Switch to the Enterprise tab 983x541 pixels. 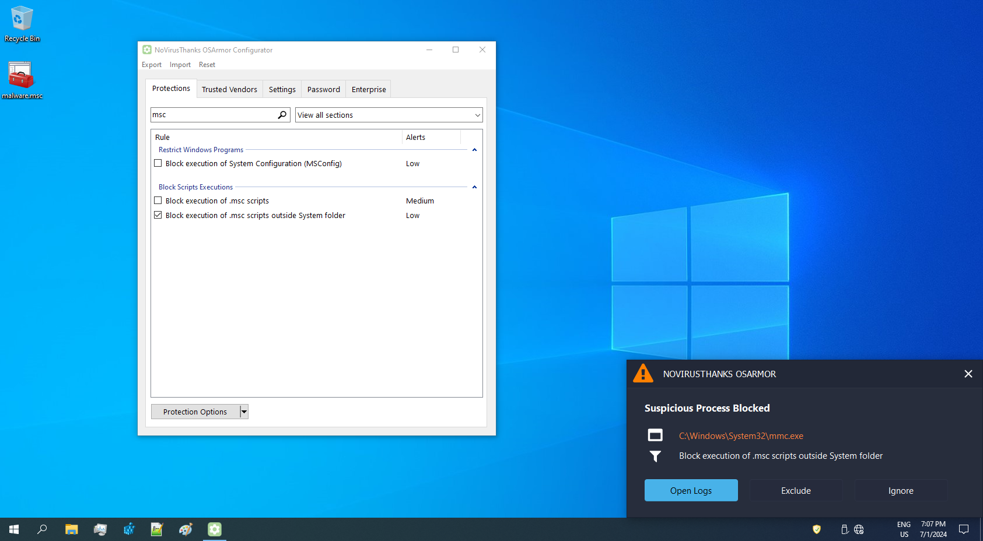point(369,89)
